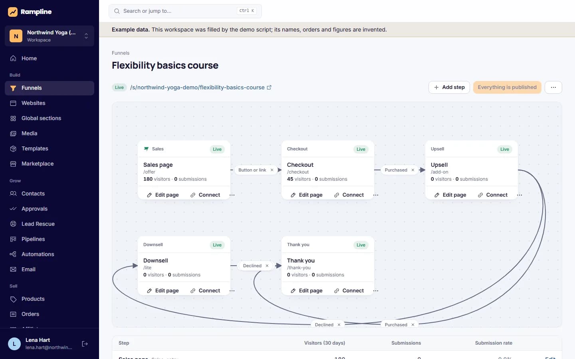Click Connect on Thank you card
This screenshot has width=575, height=359.
[349, 291]
